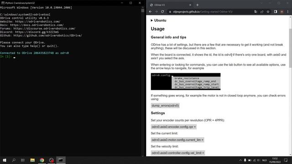Open Windows taskbar search
Screen dimensions: 292x164
tap(14, 160)
